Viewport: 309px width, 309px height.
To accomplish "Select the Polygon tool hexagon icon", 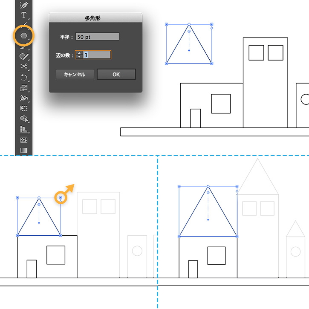I will coord(24,36).
